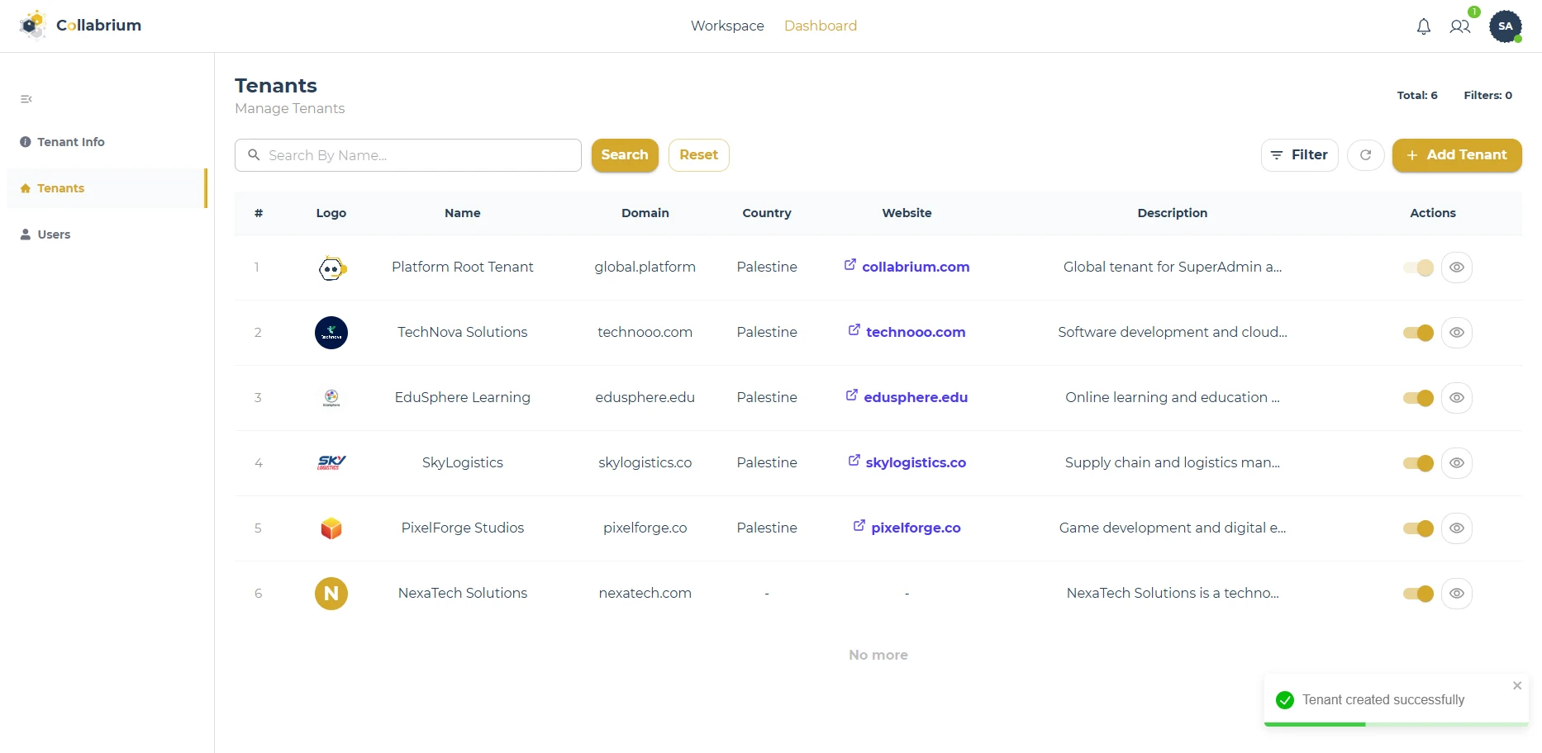Image resolution: width=1542 pixels, height=753 pixels.
Task: Click NexaTech Solutions N logo
Action: [x=331, y=594]
